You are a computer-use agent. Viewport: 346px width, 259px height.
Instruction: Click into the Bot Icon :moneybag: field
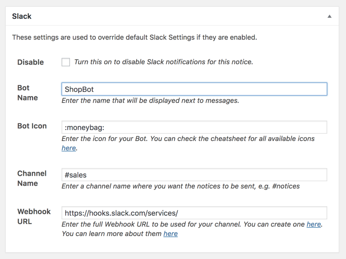click(x=194, y=127)
